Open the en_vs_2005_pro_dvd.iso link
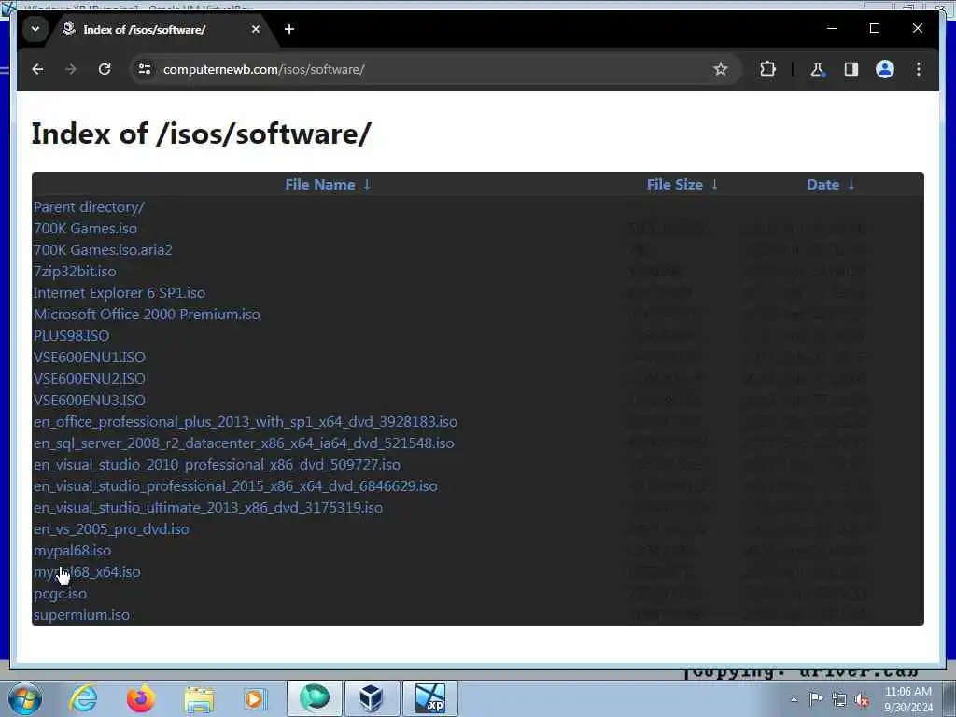This screenshot has height=717, width=956. click(111, 529)
